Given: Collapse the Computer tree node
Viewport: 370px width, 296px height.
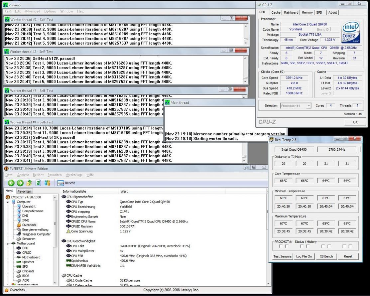Looking at the screenshot, I should coord(7,202).
